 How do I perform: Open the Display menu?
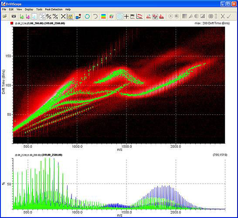tap(29, 10)
